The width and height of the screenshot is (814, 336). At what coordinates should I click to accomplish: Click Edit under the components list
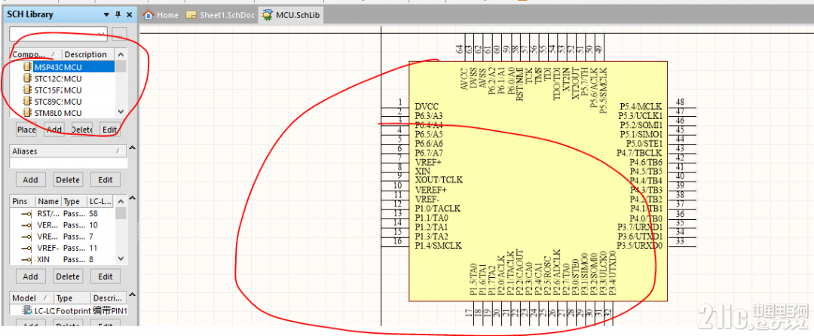(109, 130)
